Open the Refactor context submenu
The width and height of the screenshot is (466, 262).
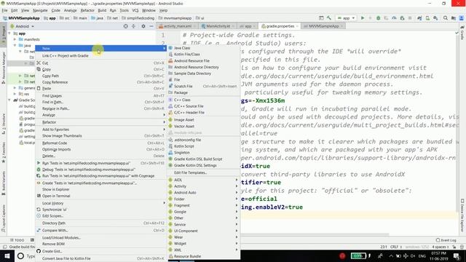(x=100, y=122)
